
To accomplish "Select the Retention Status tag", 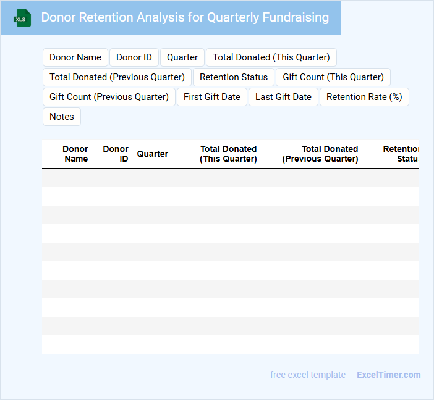I will coord(234,77).
